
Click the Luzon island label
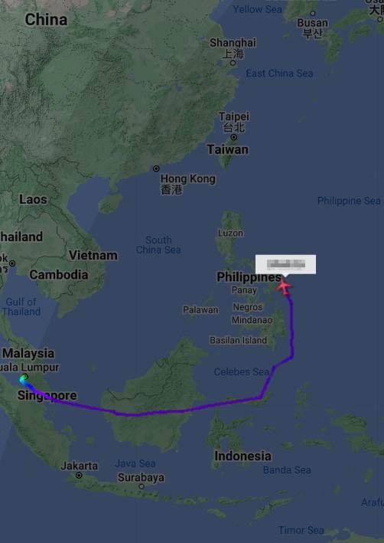[x=230, y=234]
